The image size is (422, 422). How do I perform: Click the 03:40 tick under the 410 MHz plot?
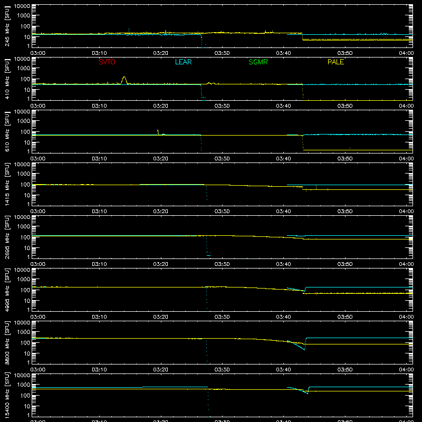click(283, 106)
